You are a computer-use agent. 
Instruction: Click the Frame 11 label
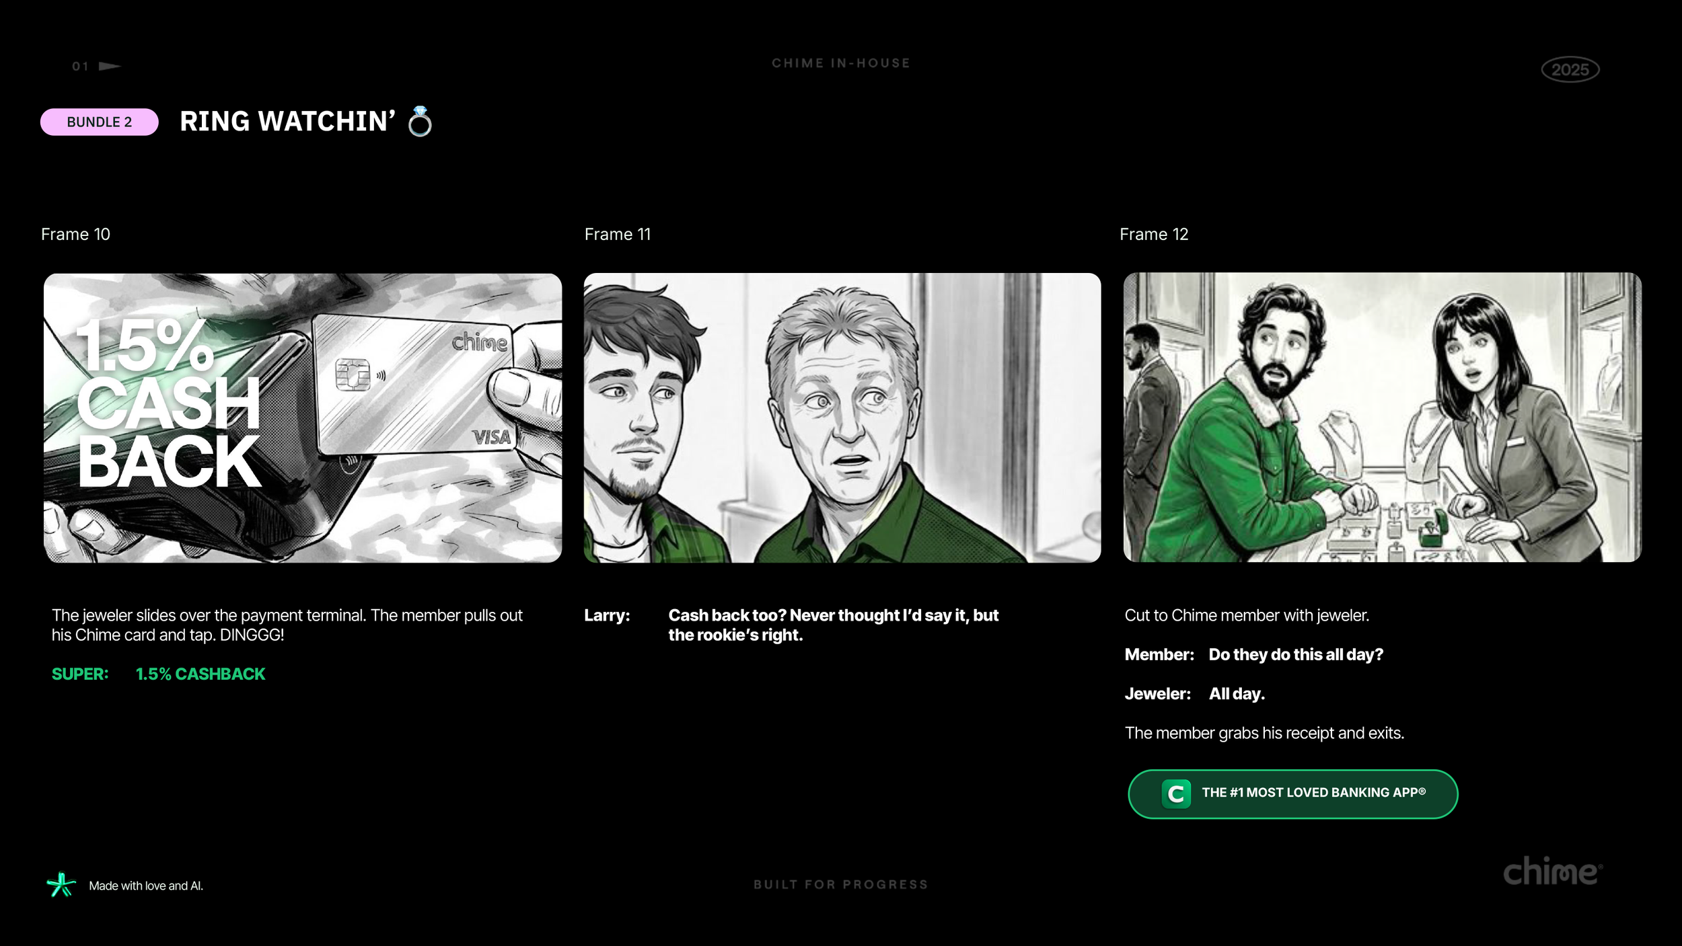coord(617,234)
